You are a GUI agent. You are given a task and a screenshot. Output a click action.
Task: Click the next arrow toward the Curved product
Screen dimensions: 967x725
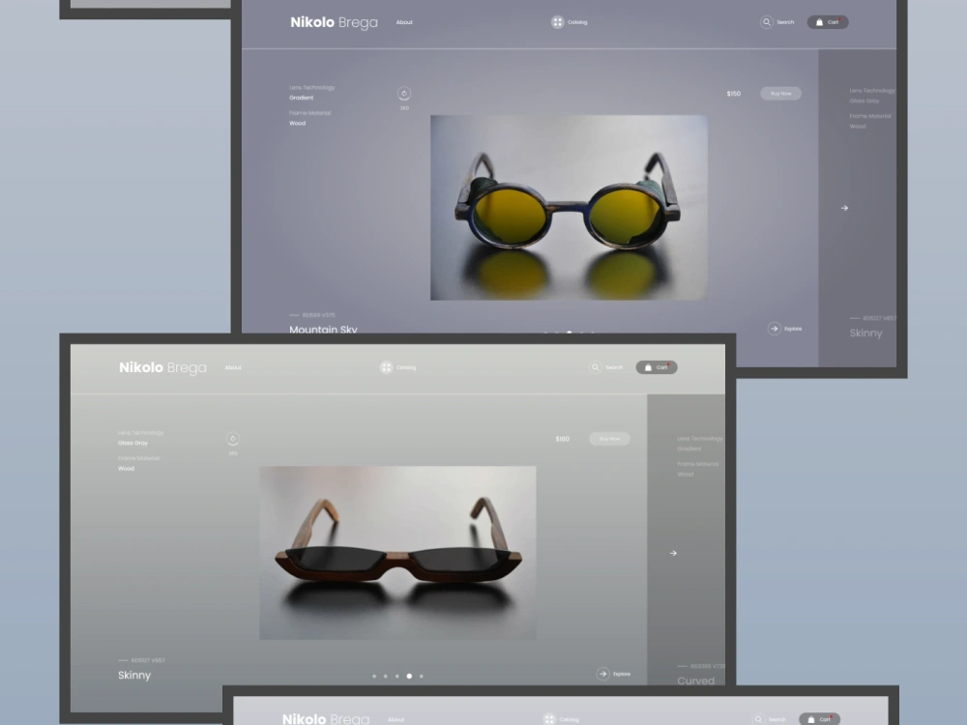point(673,554)
